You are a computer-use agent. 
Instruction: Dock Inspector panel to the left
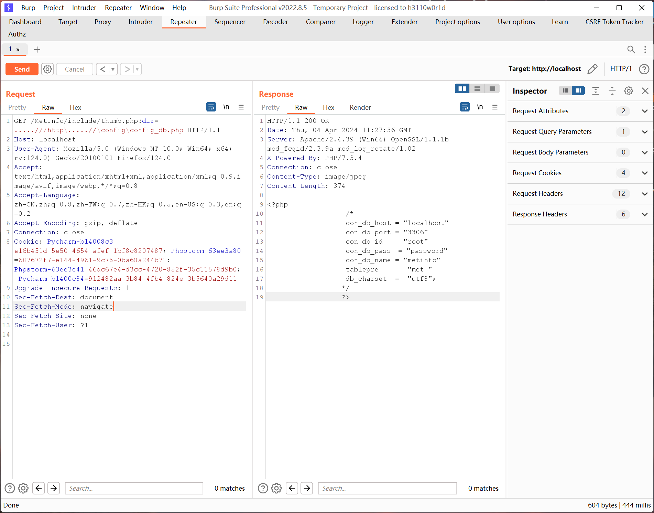pyautogui.click(x=565, y=90)
